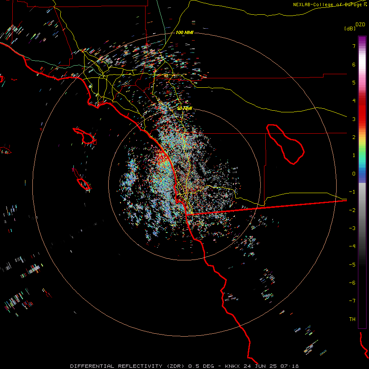369x369 pixels.
Task: Click the TH label at scale bottom
Action: [352, 319]
